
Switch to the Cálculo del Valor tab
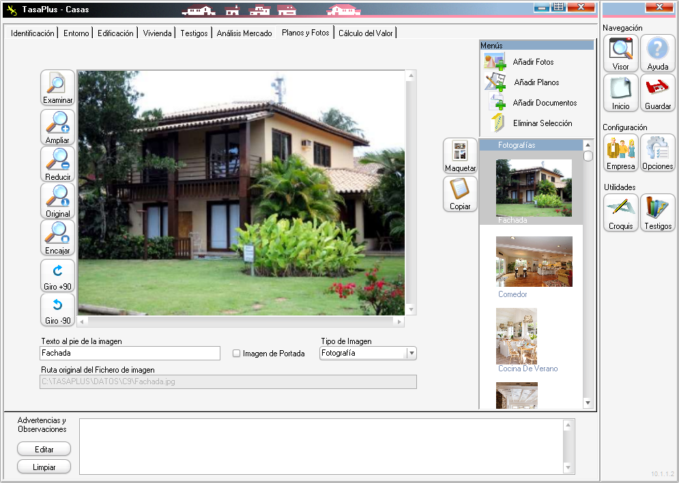pyautogui.click(x=366, y=33)
